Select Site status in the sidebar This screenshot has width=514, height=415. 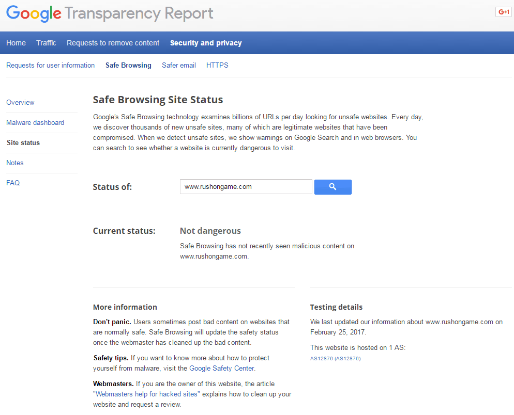tap(23, 142)
